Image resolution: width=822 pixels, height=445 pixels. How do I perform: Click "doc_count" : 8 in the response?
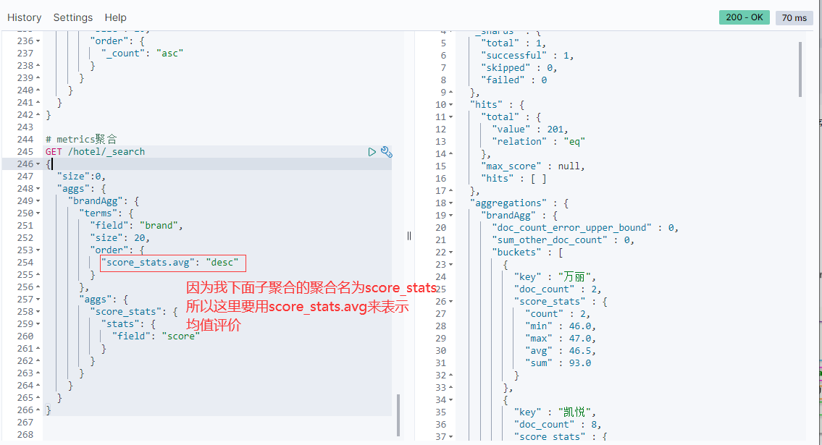[558, 425]
